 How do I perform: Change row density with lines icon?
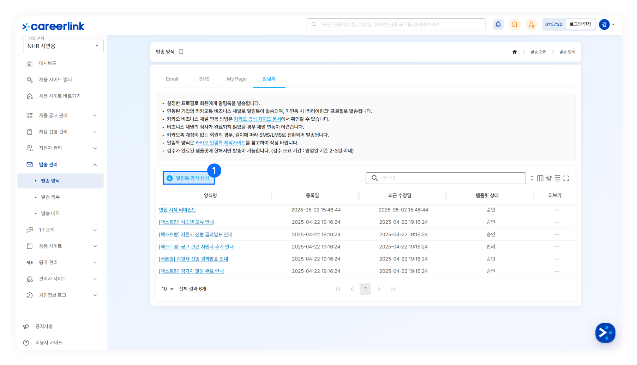558,178
